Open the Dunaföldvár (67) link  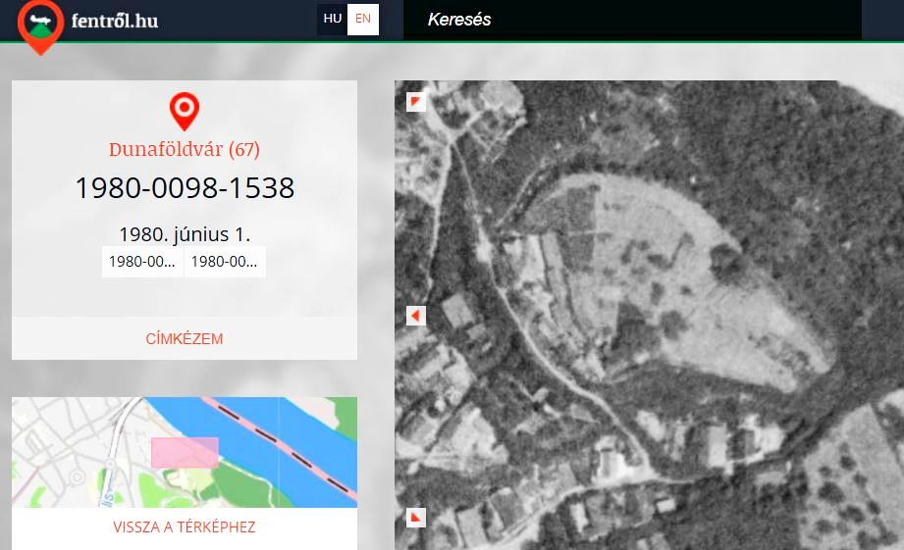pos(185,150)
